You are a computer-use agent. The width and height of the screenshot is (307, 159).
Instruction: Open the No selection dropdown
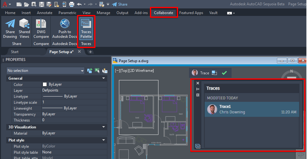click(x=45, y=71)
